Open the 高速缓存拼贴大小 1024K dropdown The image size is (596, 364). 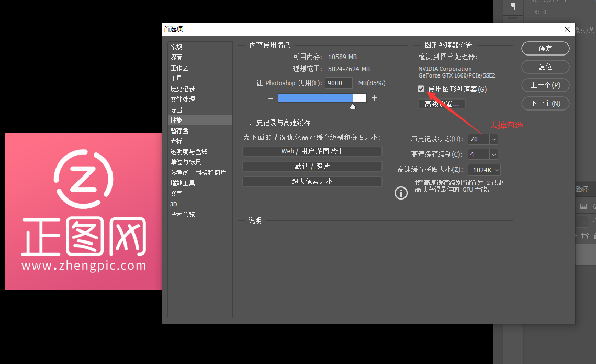click(484, 170)
